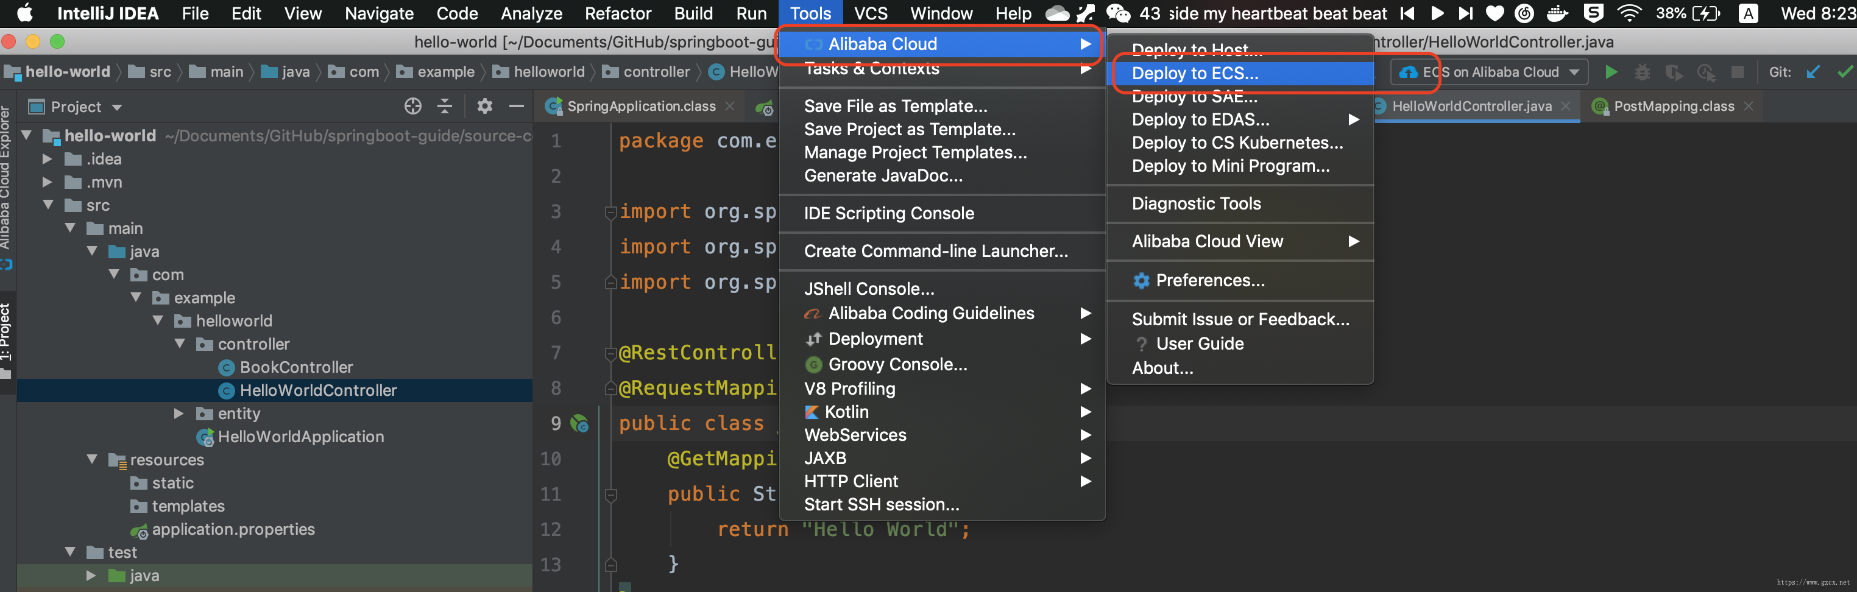Highlight Alibaba Cloud in the Tools menu

coord(941,44)
